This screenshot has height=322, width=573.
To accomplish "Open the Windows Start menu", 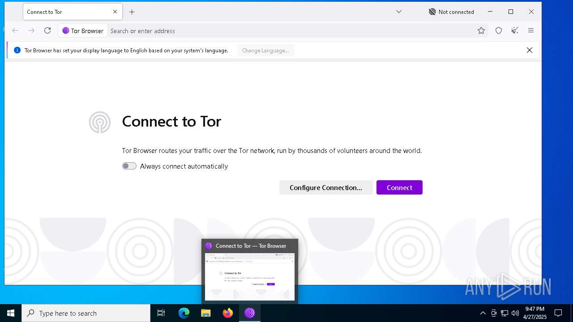I will pos(11,313).
